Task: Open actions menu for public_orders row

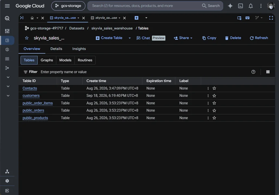Action: [x=208, y=110]
